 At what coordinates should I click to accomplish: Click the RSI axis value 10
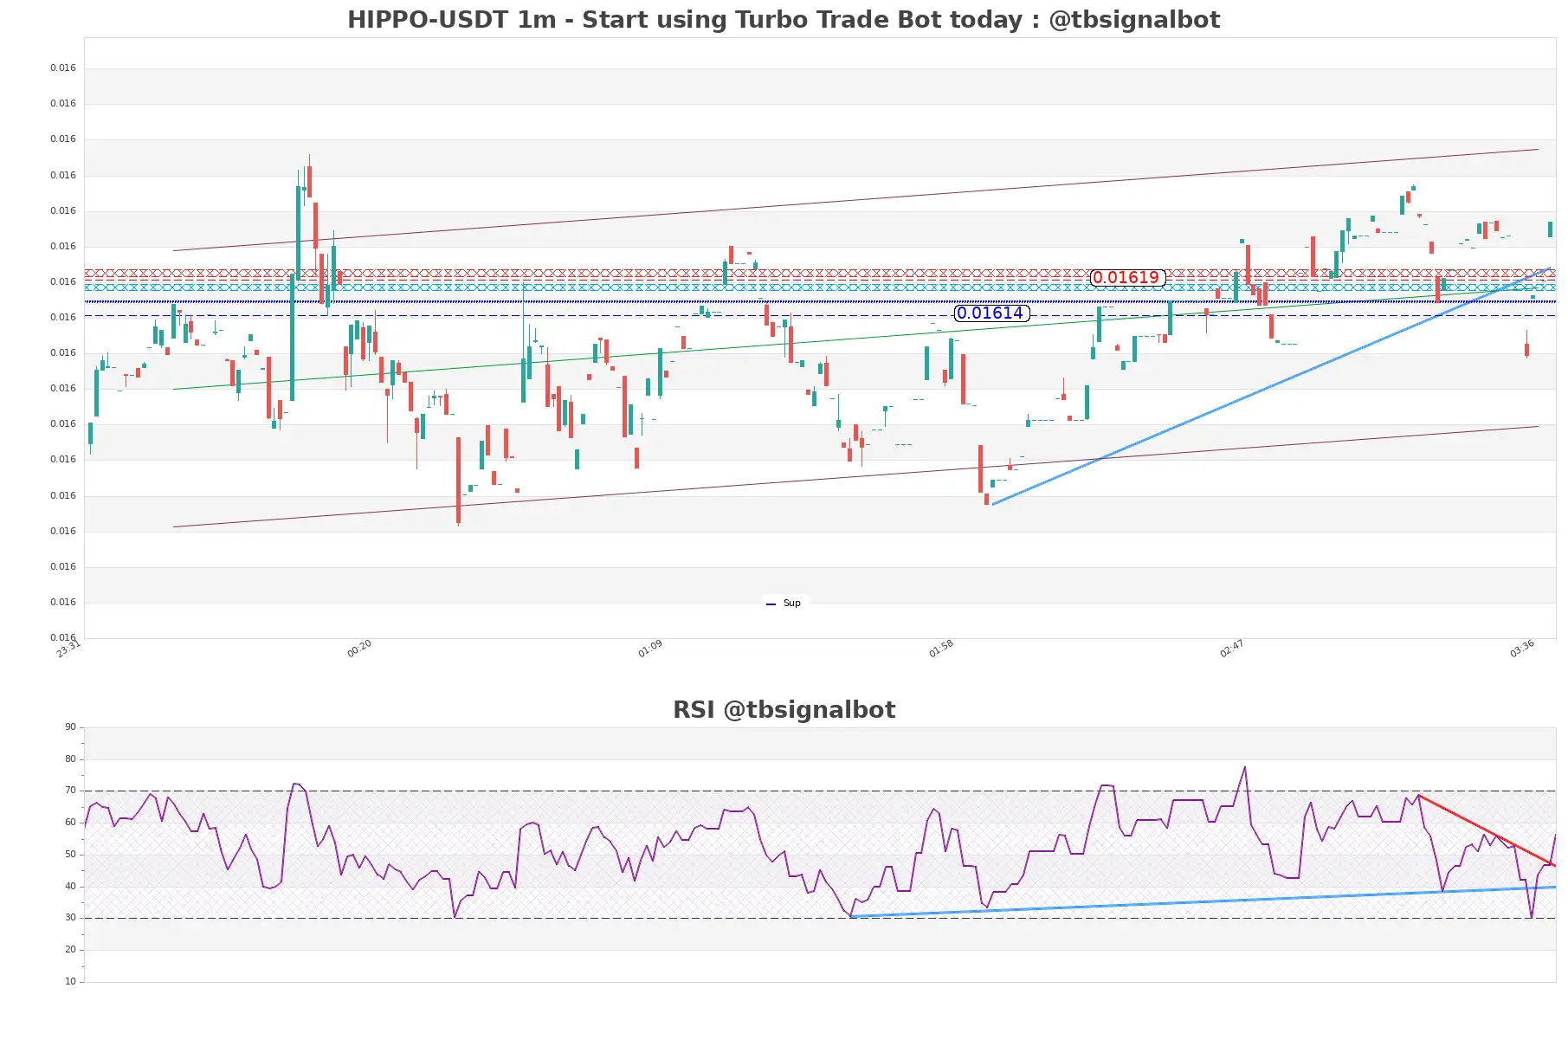70,982
